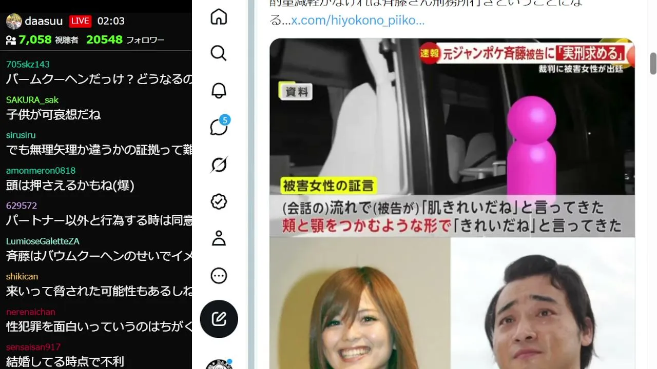Click chat message starting バームクーヘンだっけ

pos(99,79)
